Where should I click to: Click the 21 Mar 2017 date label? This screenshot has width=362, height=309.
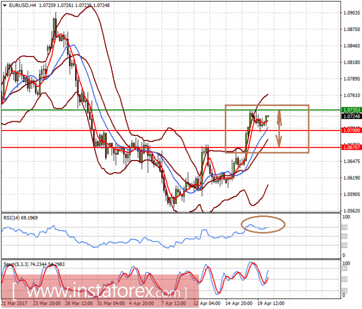[14, 303]
